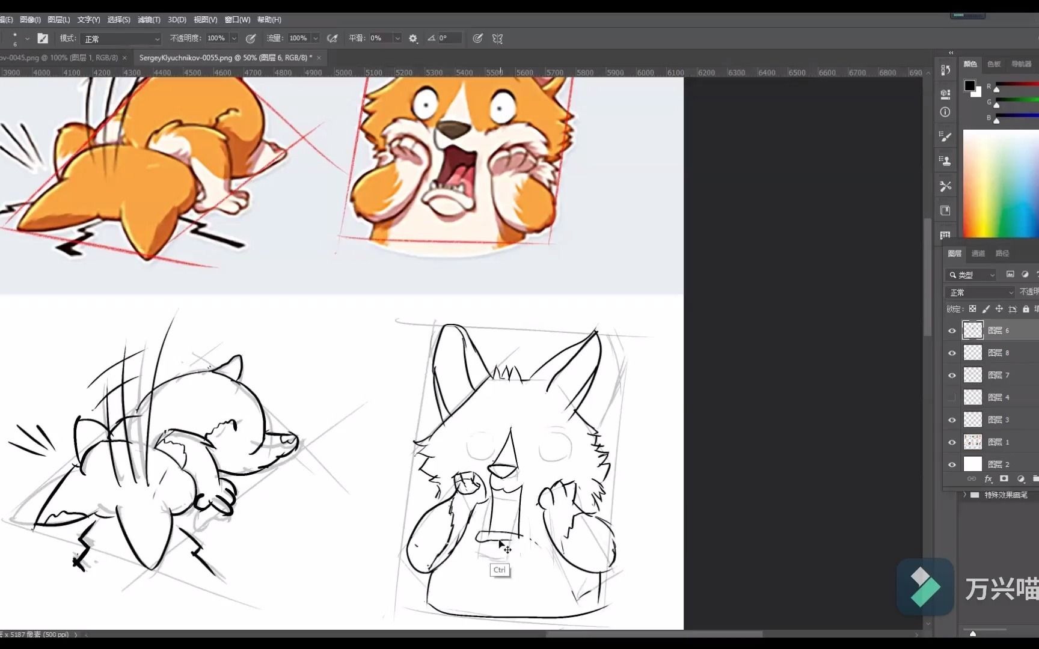Open the 窗口(W) menu
Image resolution: width=1039 pixels, height=649 pixels.
(x=237, y=20)
